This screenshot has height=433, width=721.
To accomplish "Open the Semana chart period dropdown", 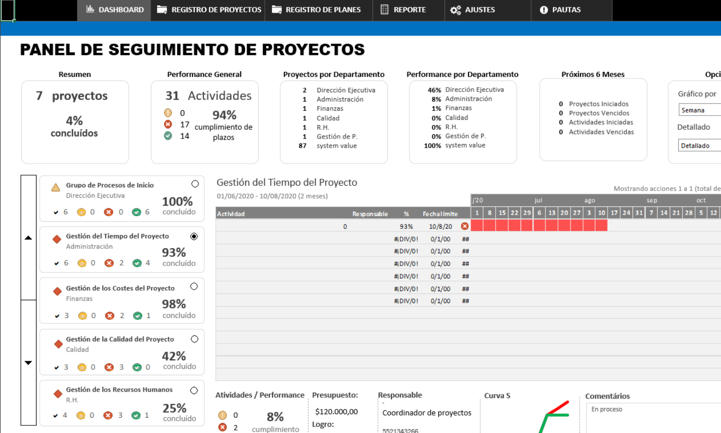I will click(x=700, y=110).
